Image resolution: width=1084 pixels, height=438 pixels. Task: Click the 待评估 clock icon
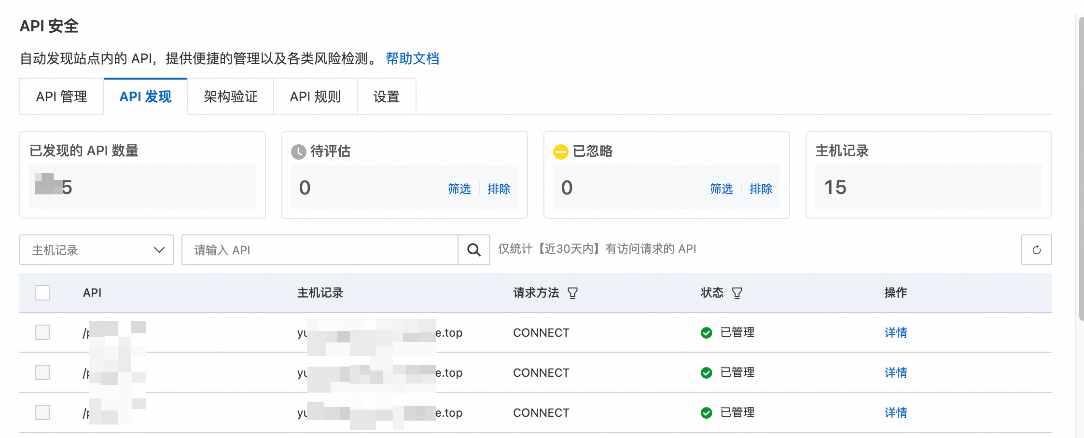299,151
